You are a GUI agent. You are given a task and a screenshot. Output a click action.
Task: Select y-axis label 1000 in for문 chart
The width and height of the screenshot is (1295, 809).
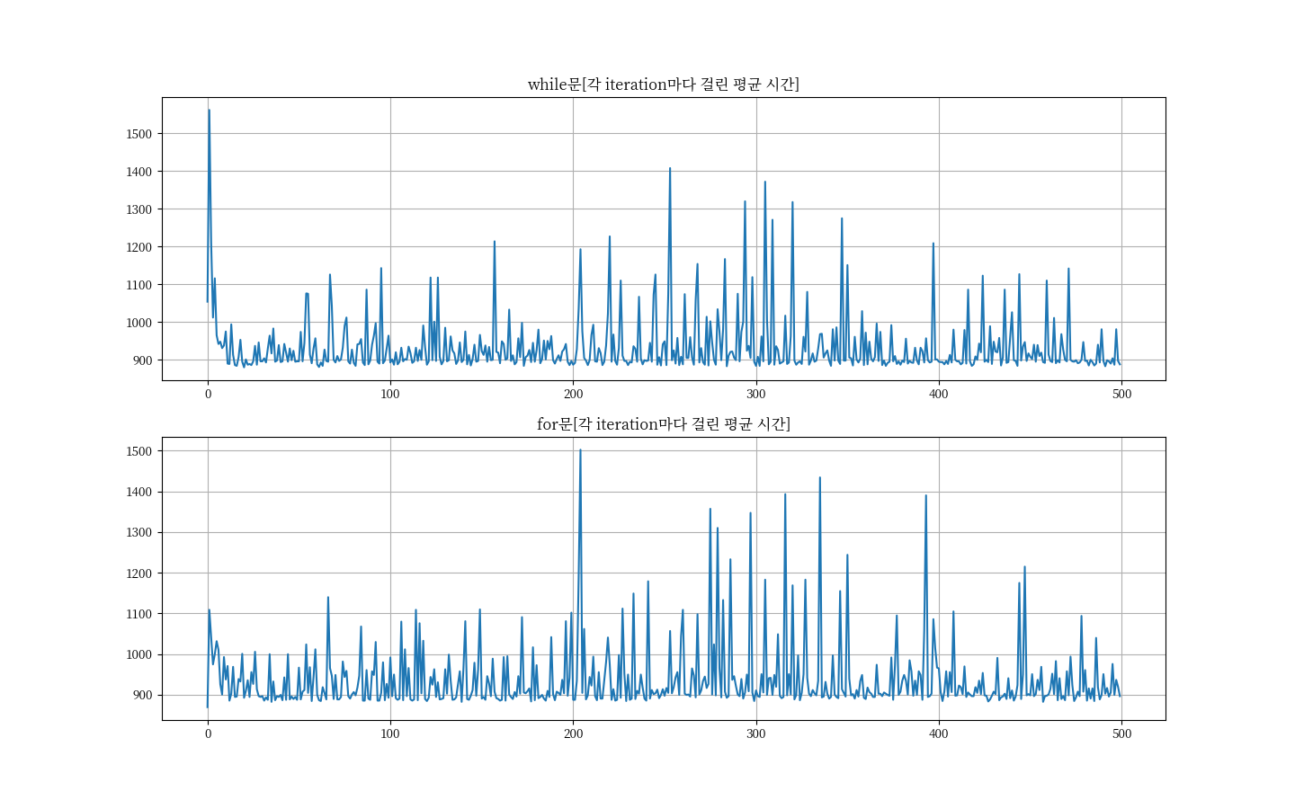139,655
